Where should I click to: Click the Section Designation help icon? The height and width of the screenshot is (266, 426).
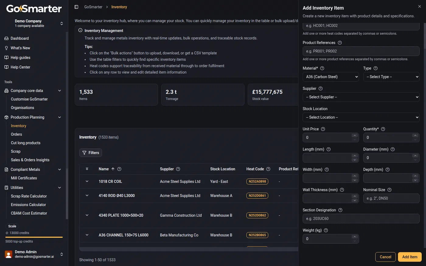pyautogui.click(x=340, y=210)
